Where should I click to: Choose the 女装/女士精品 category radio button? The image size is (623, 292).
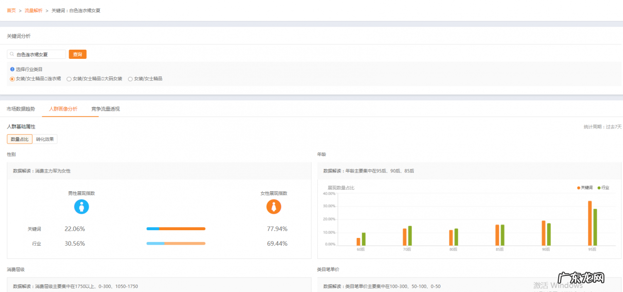130,79
